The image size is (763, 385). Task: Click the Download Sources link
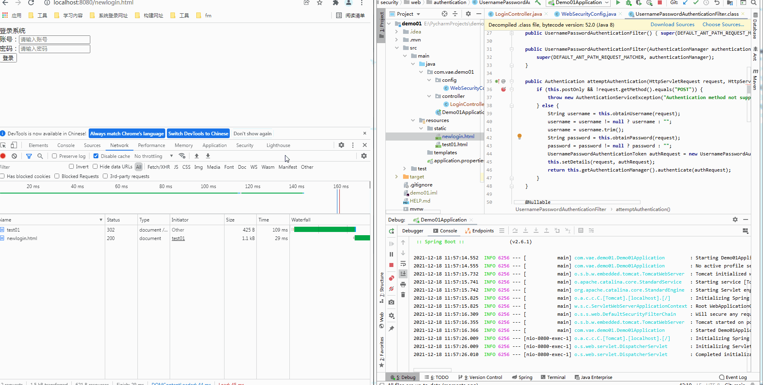tap(672, 24)
